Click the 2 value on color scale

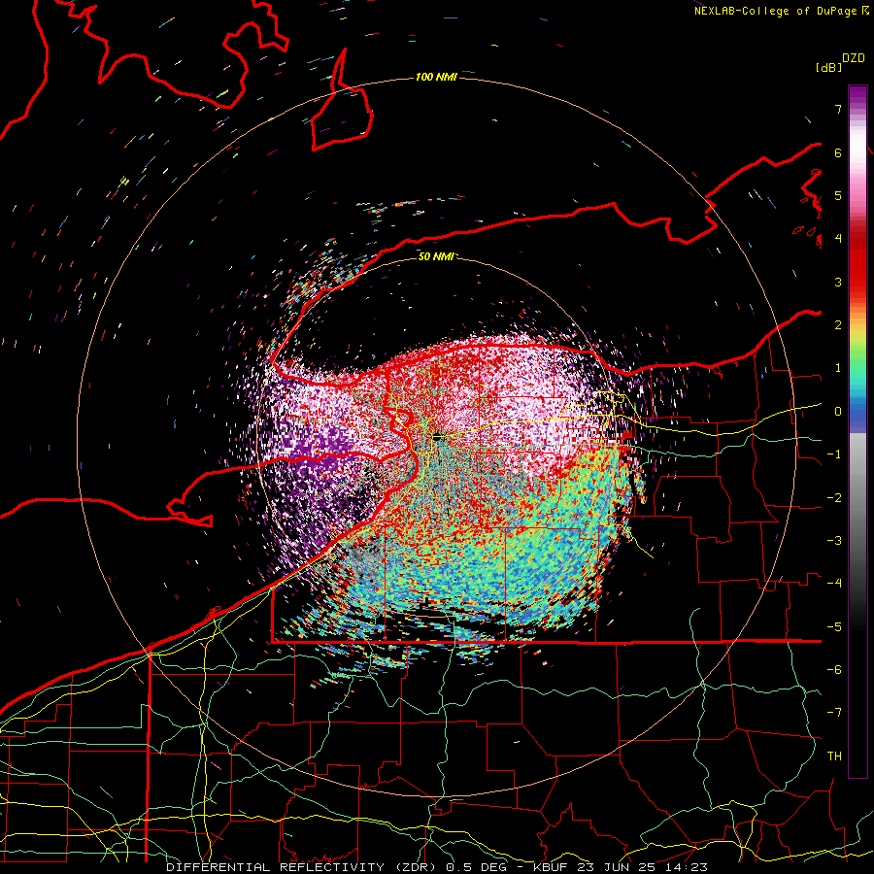click(x=838, y=325)
